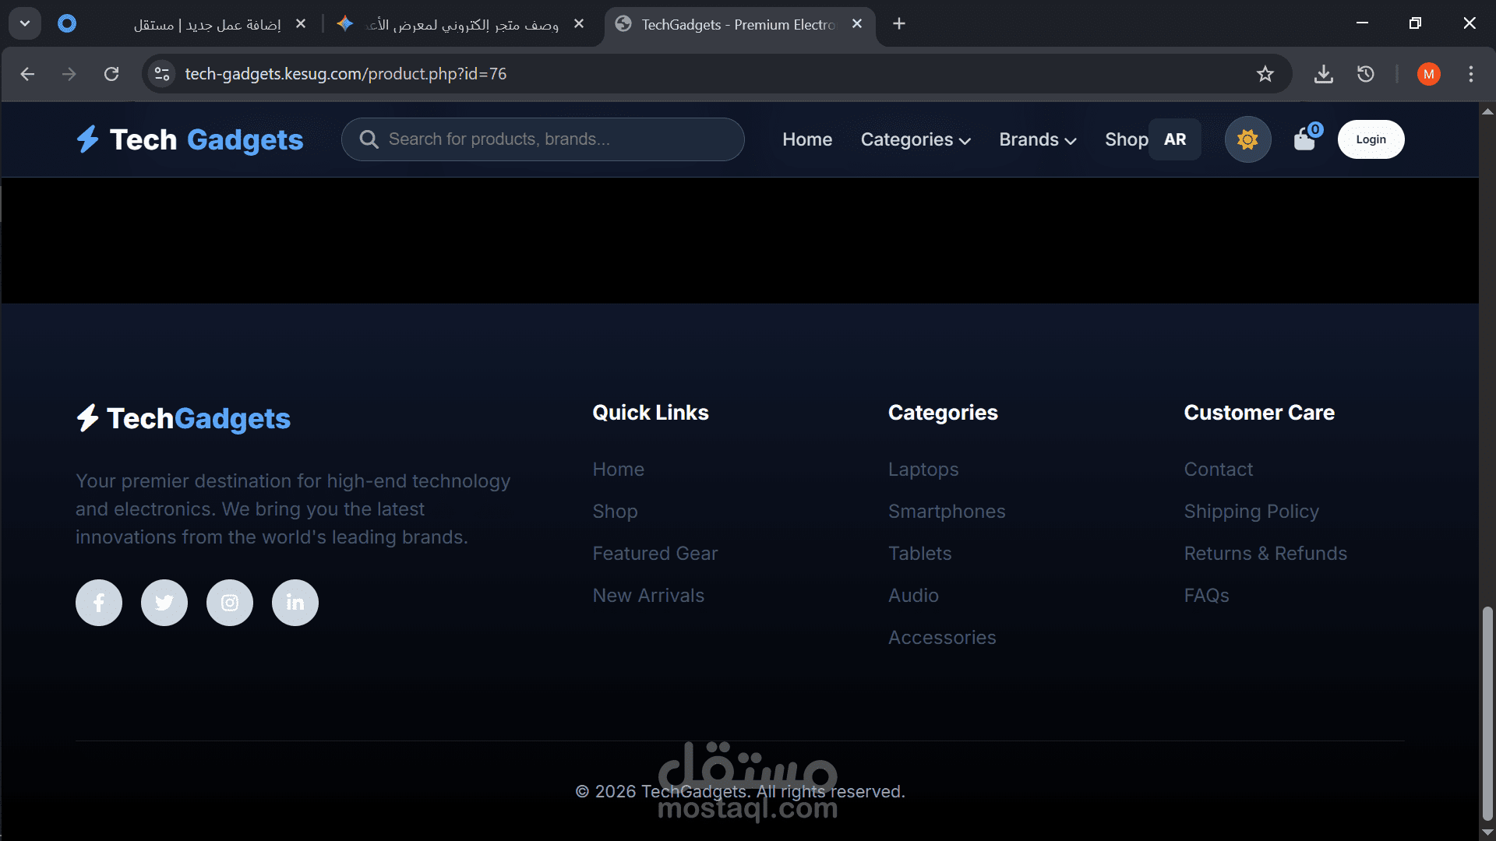Reload the current page
Viewport: 1496px width, 841px height.
point(111,74)
